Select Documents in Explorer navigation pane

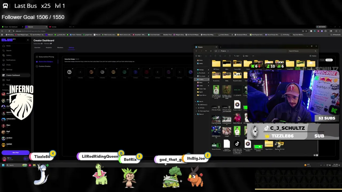202,76
